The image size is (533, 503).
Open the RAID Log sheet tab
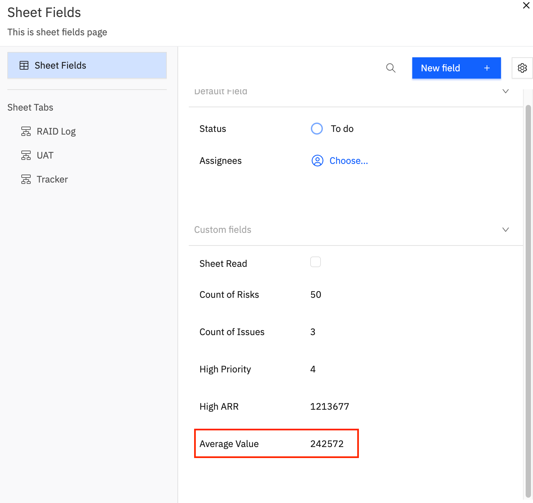point(56,131)
